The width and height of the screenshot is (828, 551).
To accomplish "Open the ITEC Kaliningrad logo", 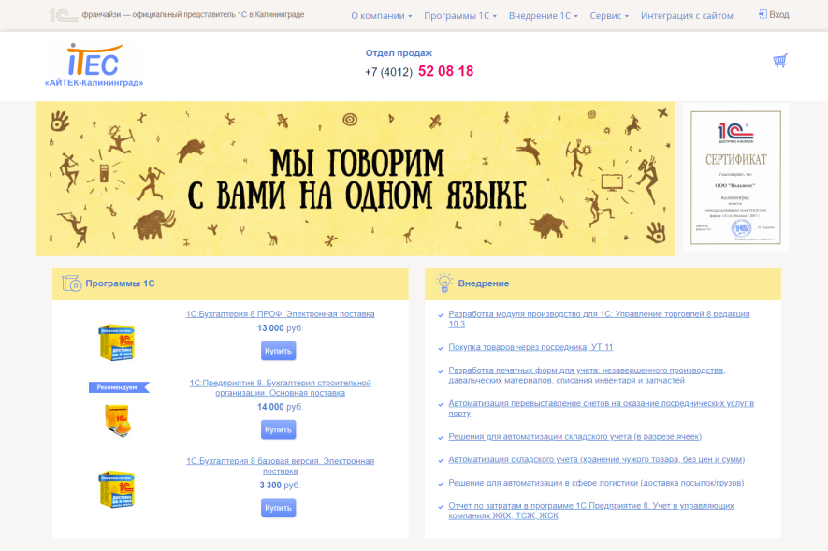I will (x=94, y=65).
